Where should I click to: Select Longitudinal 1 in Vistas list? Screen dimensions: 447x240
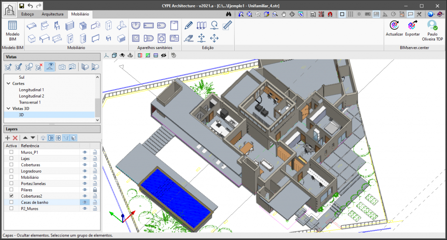click(31, 90)
